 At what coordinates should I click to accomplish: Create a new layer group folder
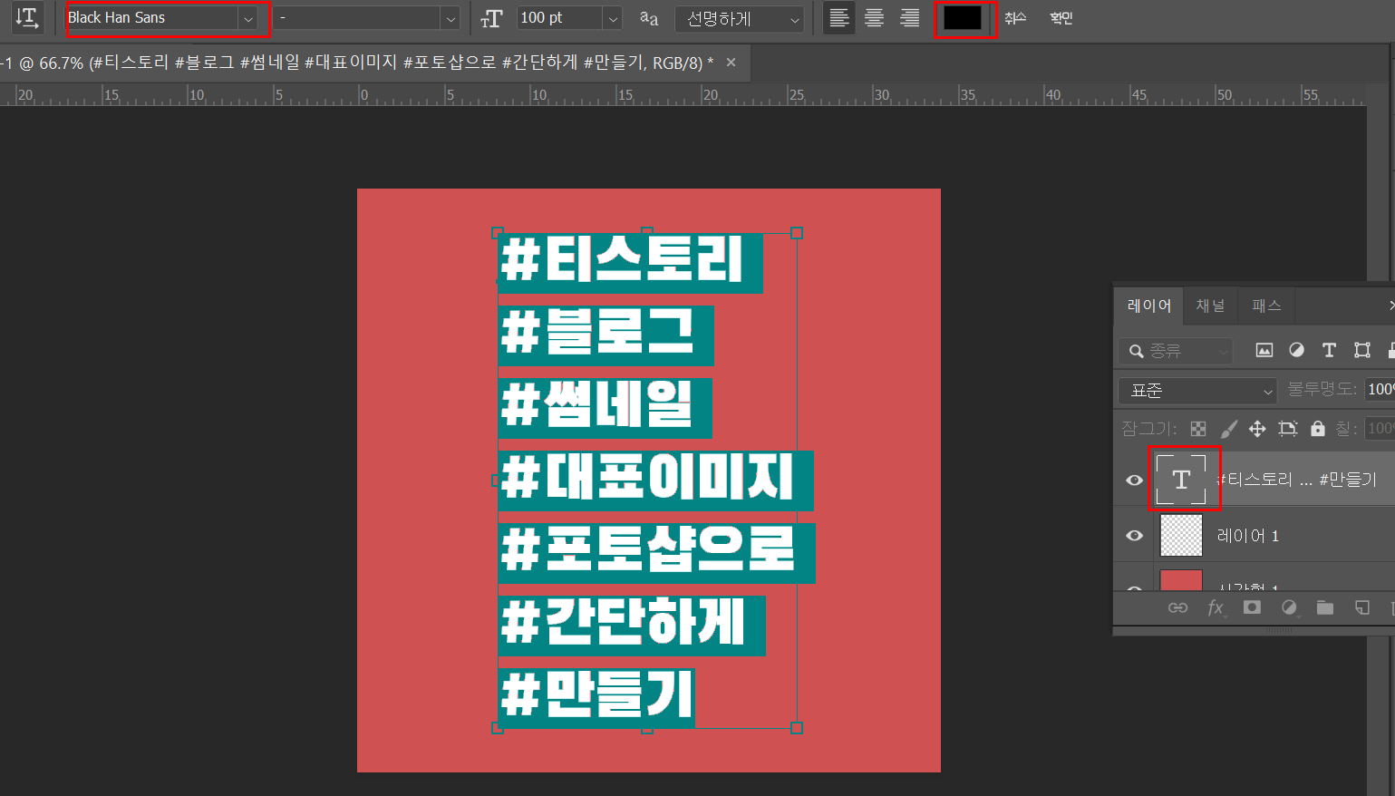click(x=1325, y=607)
